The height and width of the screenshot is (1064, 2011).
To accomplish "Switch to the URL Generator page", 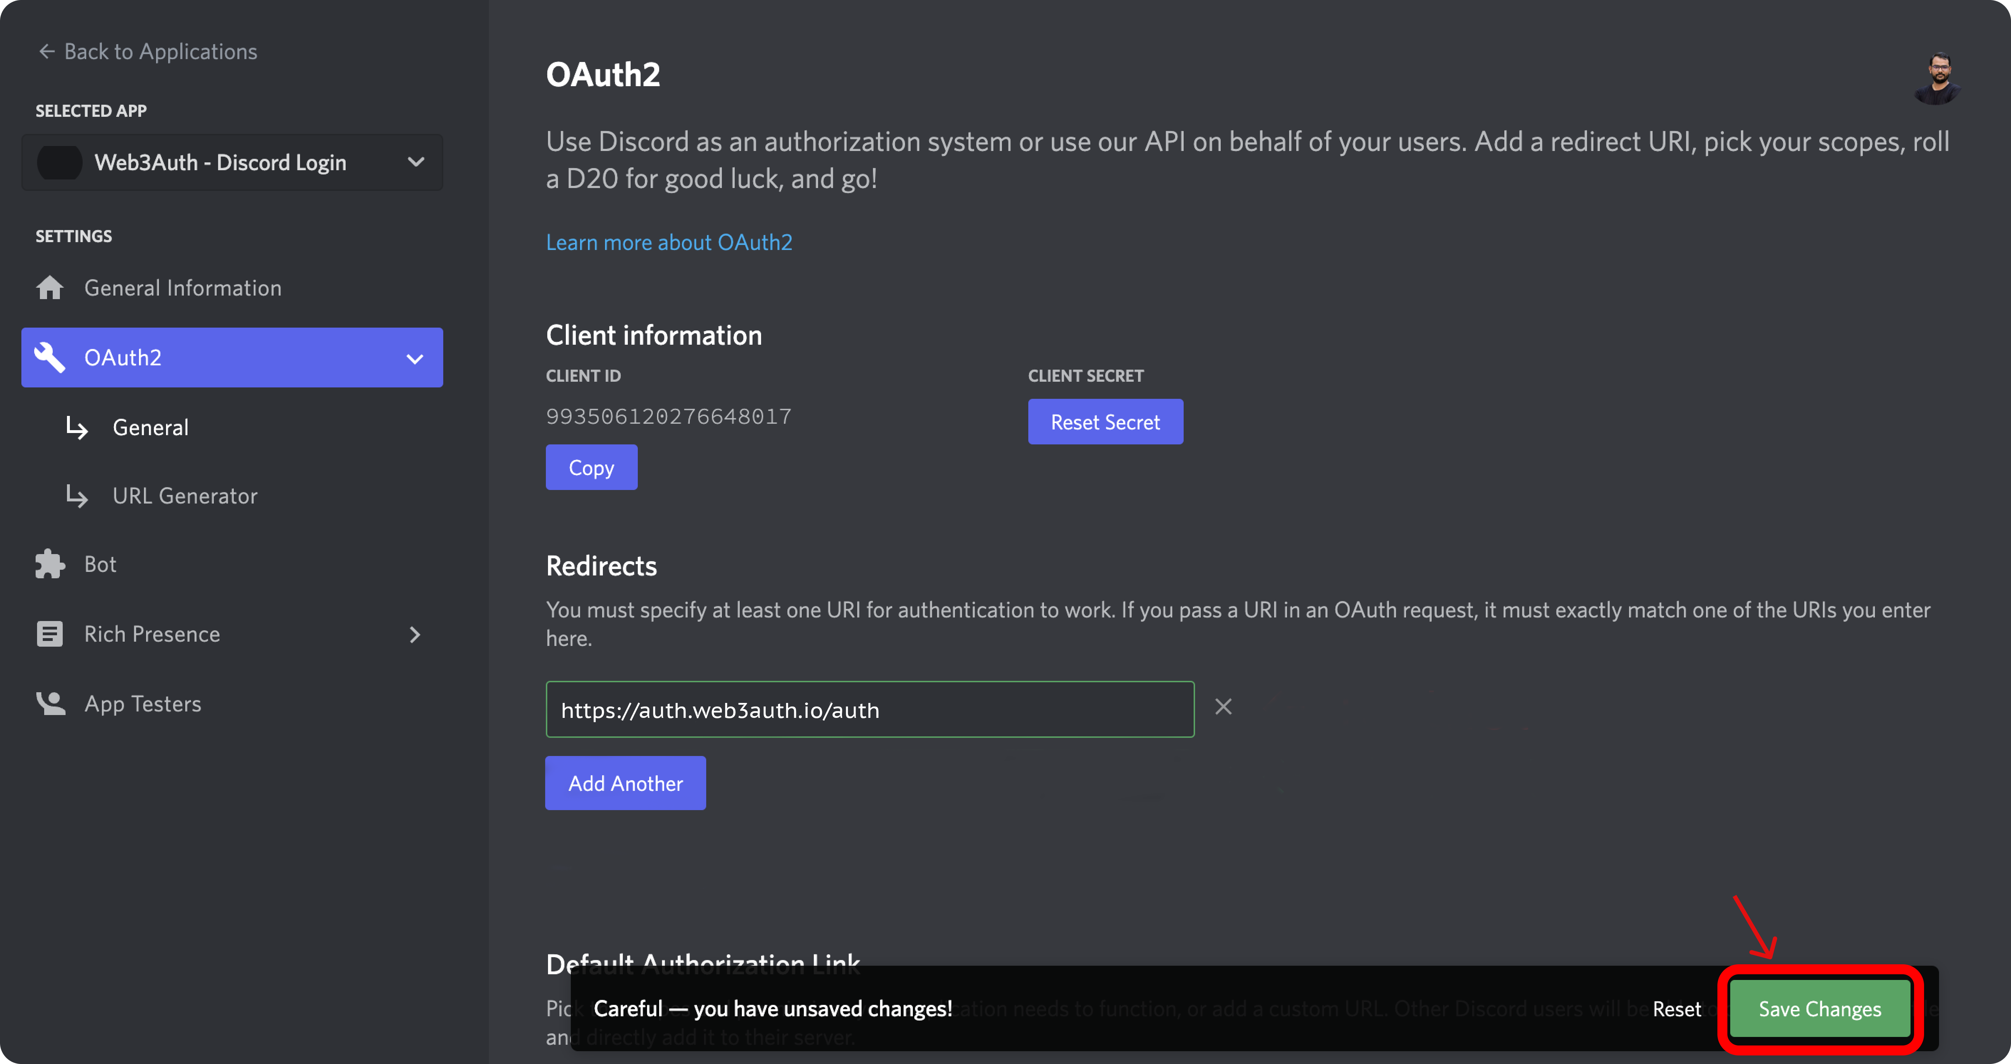I will click(x=184, y=495).
